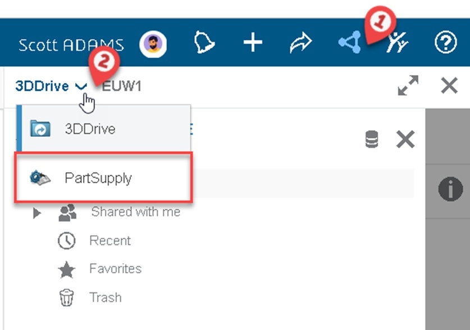Open the Help question mark icon
Viewport: 470px width, 330px height.
tap(445, 42)
